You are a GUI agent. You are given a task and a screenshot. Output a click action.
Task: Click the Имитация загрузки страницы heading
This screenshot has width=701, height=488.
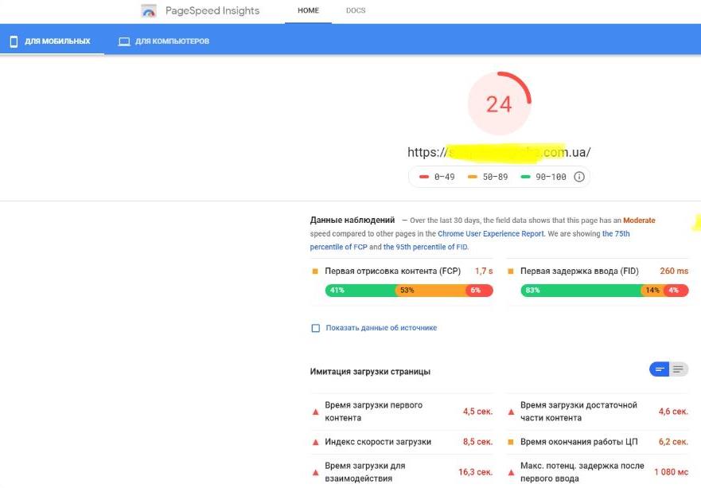(370, 372)
